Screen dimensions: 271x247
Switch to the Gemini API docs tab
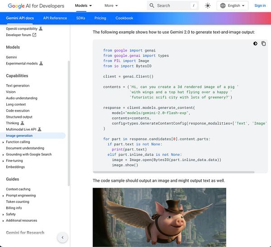[x=20, y=18]
